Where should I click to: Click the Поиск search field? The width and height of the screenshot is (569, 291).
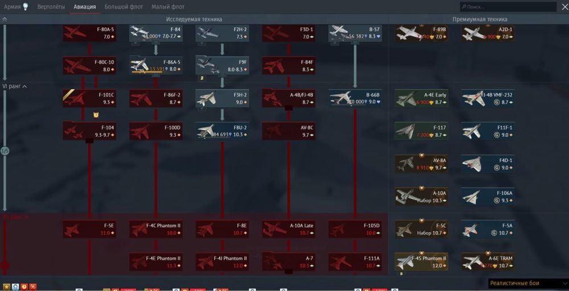508,7
